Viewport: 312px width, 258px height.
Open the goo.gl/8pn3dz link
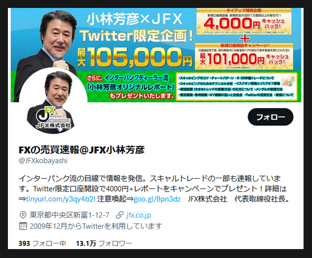[x=157, y=199]
